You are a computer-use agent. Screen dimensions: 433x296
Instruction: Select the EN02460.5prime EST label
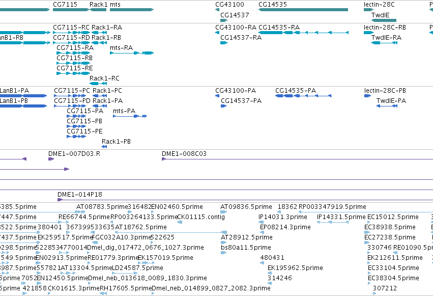click(x=177, y=206)
